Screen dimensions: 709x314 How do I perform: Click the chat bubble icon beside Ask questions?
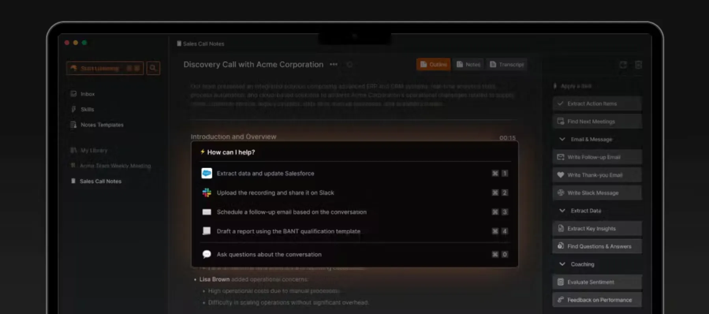pyautogui.click(x=207, y=254)
